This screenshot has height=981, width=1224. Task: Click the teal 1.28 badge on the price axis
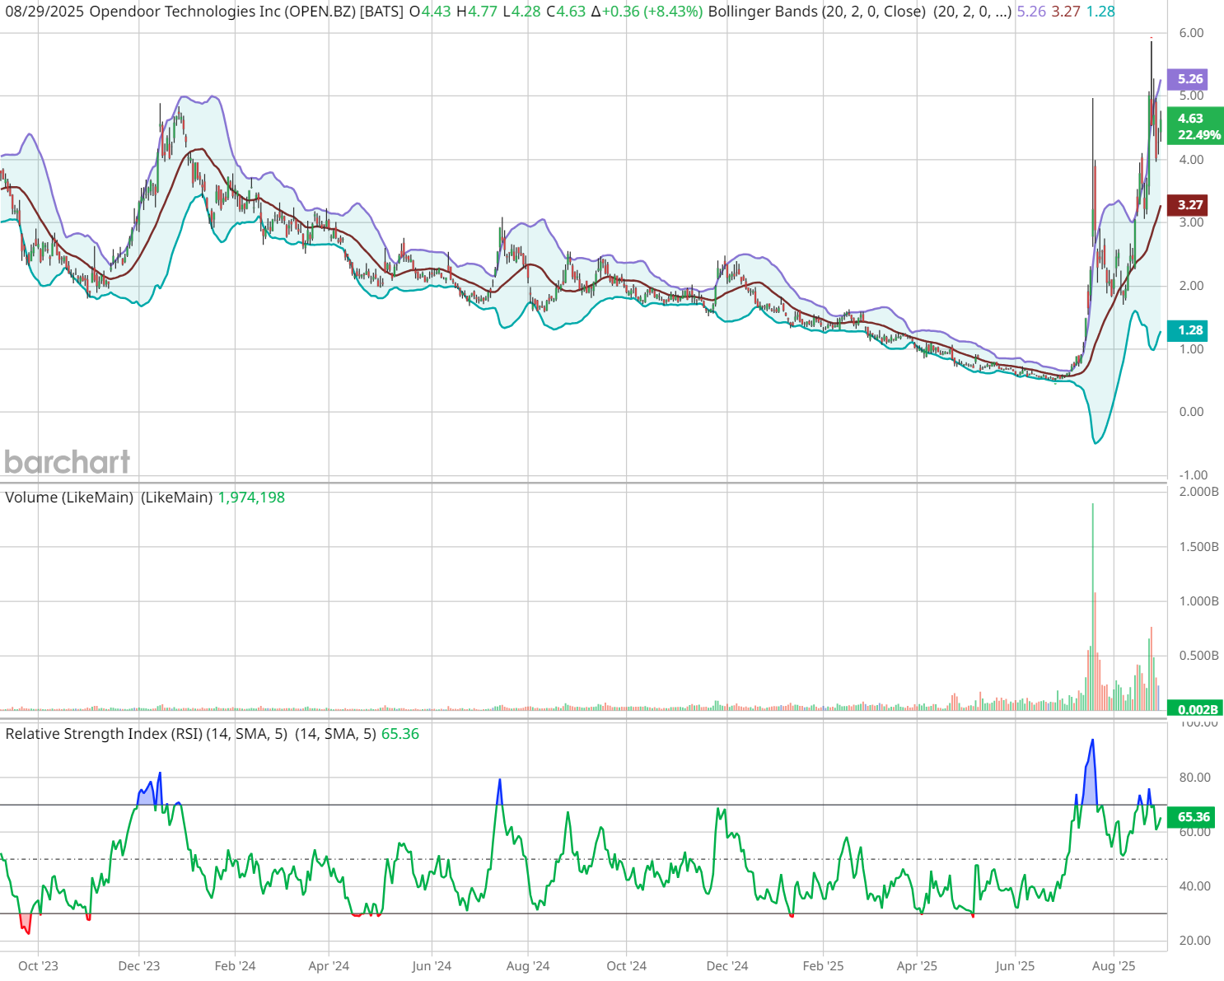click(1189, 330)
